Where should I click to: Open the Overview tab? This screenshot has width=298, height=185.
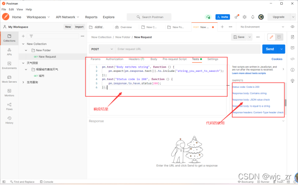coord(124,27)
